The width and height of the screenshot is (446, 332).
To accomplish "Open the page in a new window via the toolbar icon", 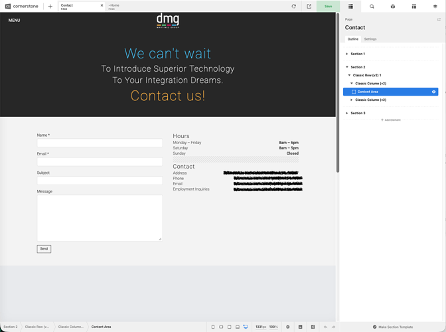I will click(x=309, y=6).
